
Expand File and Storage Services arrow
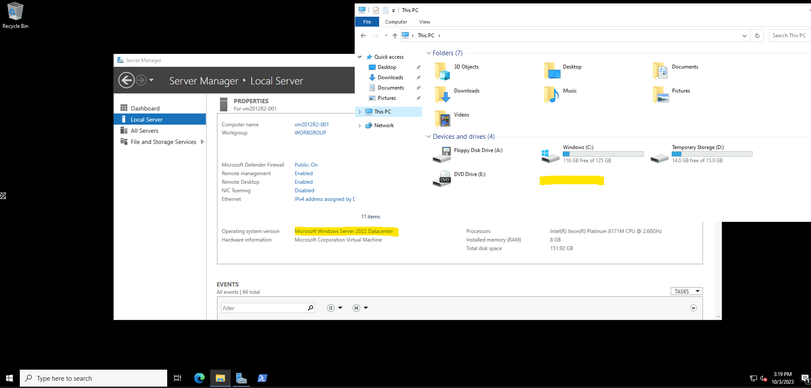202,142
